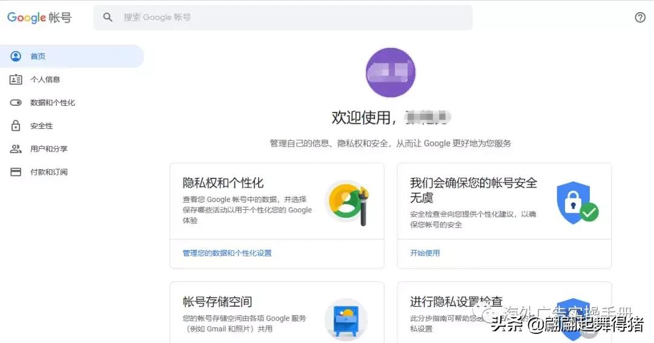Screen dimensions: 654x343
Task: Open the help question mark icon
Action: 640,17
